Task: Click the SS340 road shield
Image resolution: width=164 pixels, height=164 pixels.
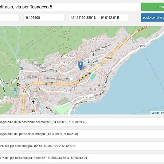Action: coord(108,58)
